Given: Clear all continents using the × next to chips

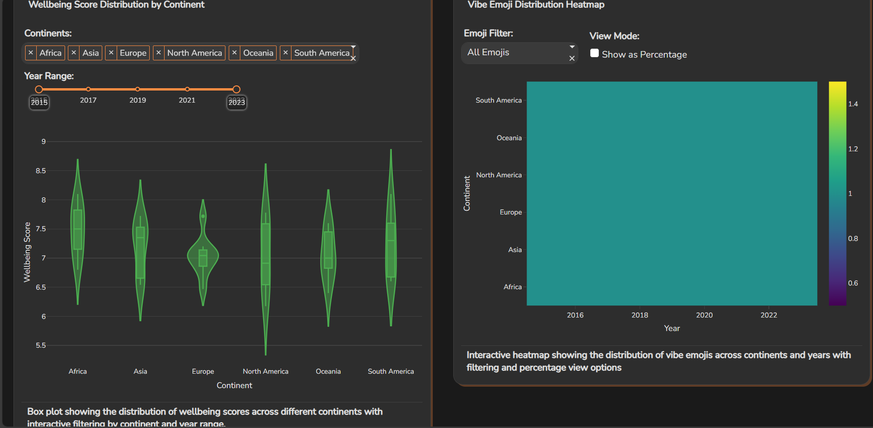Looking at the screenshot, I should point(353,58).
